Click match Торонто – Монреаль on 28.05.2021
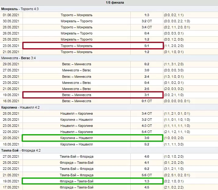218x190 pixels. [76, 27]
